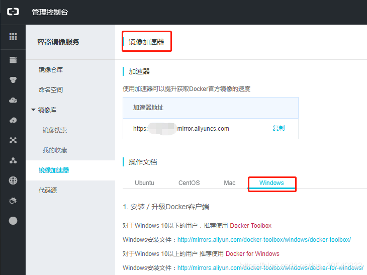This screenshot has width=367, height=275.
Task: Select 镜像加速器 in the sidebar
Action: (54, 170)
